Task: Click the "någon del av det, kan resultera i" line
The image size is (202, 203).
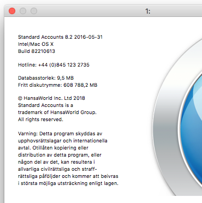Action: [x=56, y=162]
